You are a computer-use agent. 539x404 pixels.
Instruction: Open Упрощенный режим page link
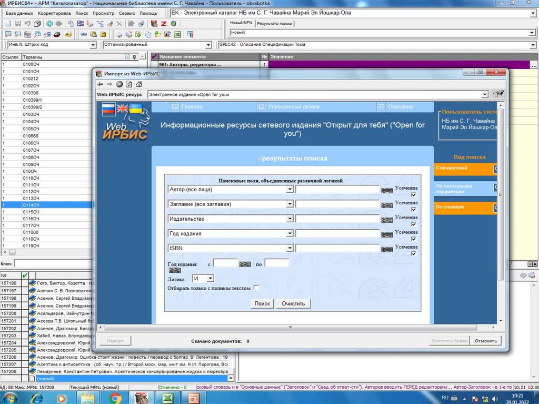point(294,107)
